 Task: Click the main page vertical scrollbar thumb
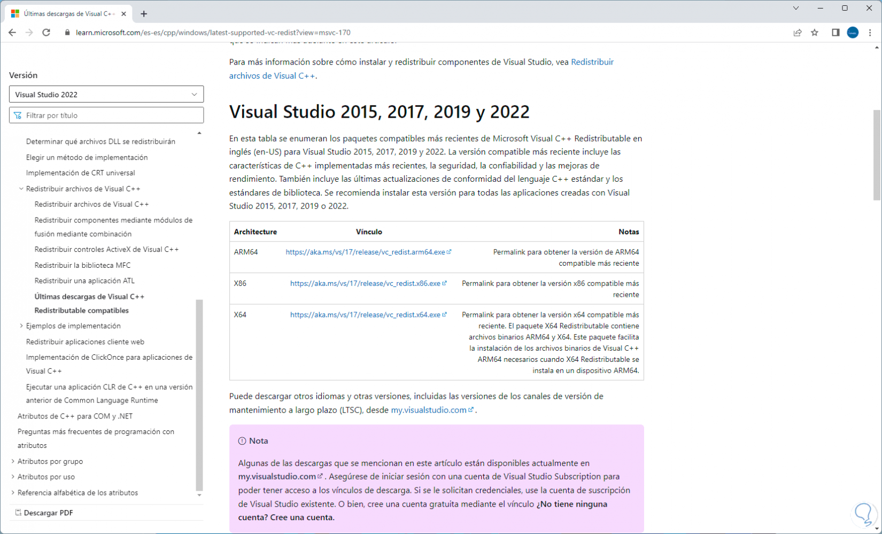coord(877,155)
